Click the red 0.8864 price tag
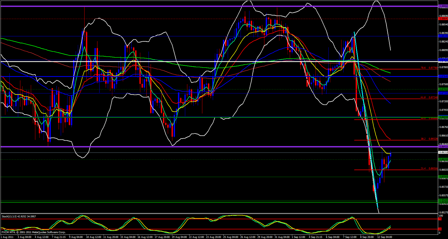This screenshot has width=448, height=239. pyautogui.click(x=443, y=19)
